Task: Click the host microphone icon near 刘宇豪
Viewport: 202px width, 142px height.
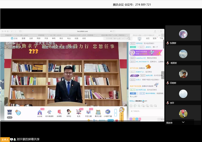Action: point(15,139)
